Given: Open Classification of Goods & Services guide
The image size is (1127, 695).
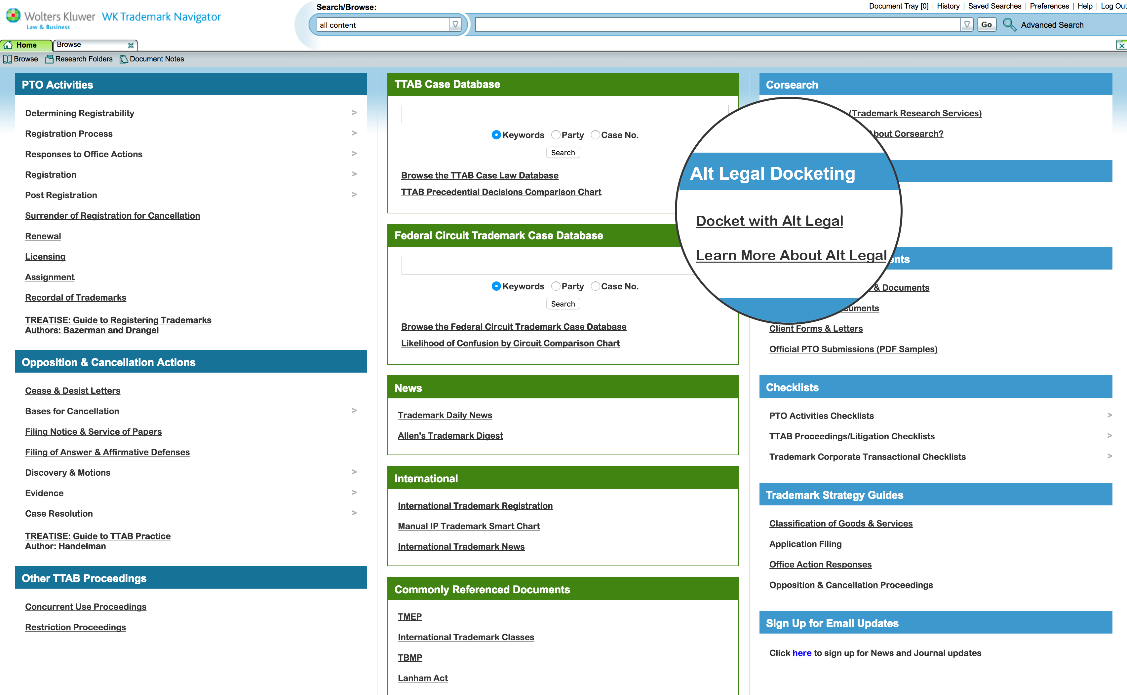Looking at the screenshot, I should pos(840,524).
